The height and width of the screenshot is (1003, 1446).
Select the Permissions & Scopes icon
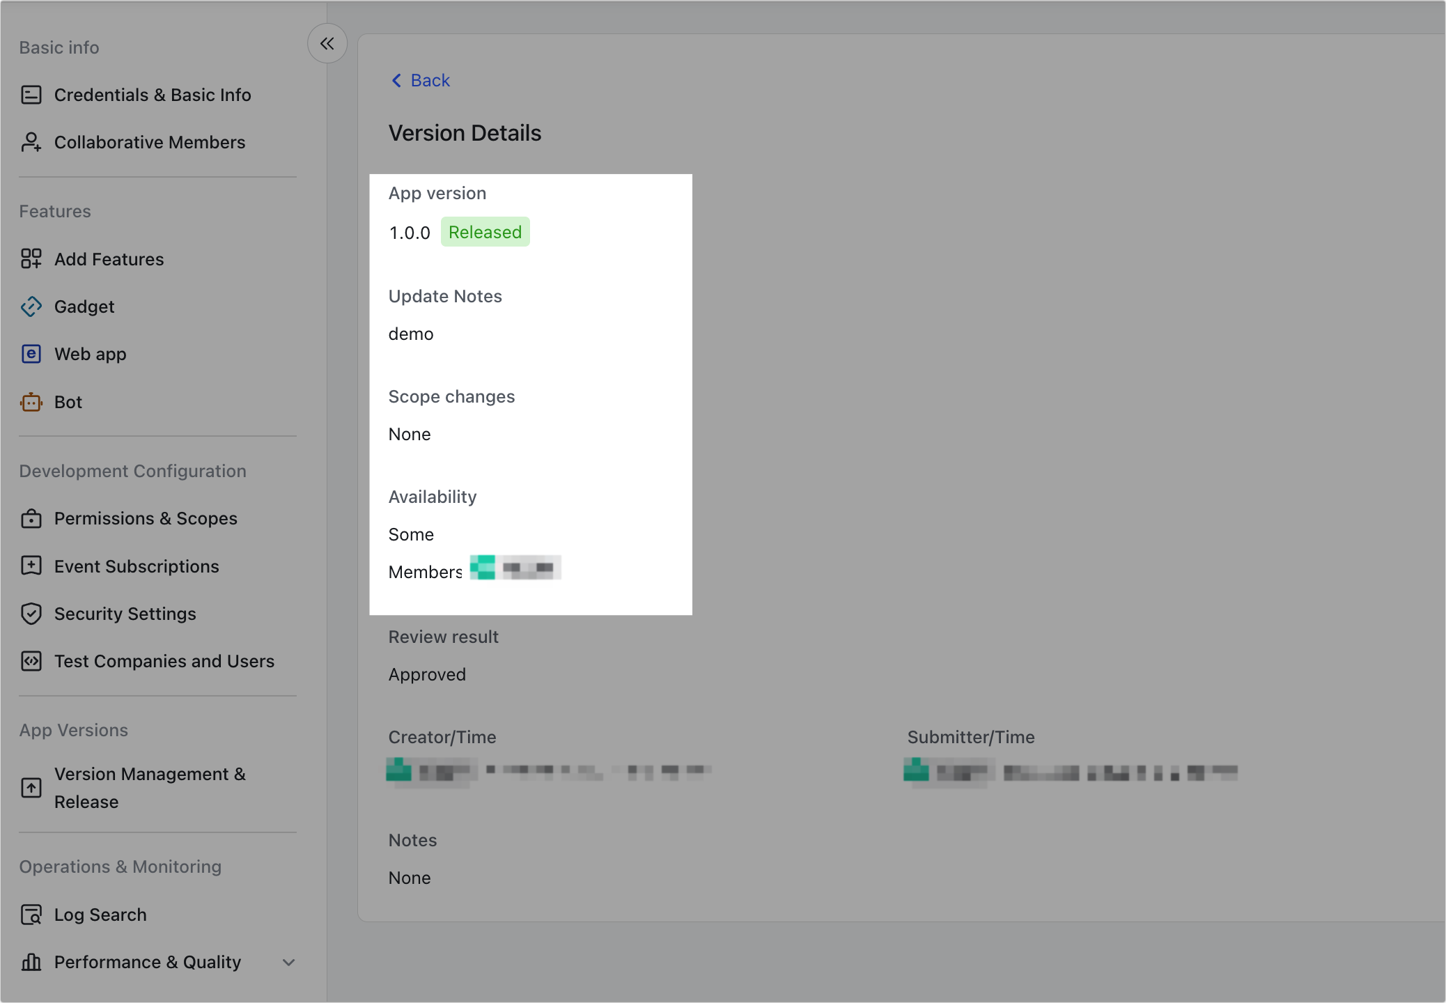click(31, 518)
